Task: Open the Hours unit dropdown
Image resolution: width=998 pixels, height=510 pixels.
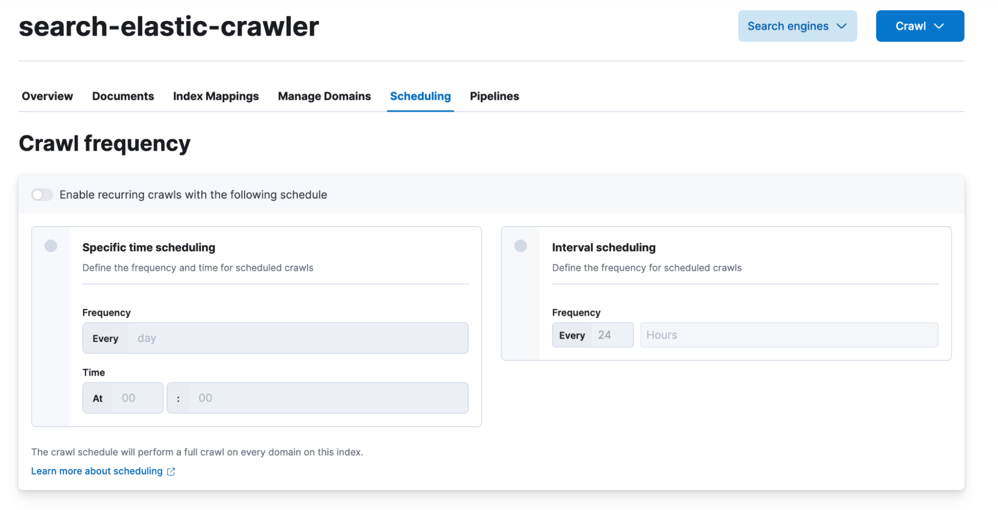Action: click(x=789, y=335)
